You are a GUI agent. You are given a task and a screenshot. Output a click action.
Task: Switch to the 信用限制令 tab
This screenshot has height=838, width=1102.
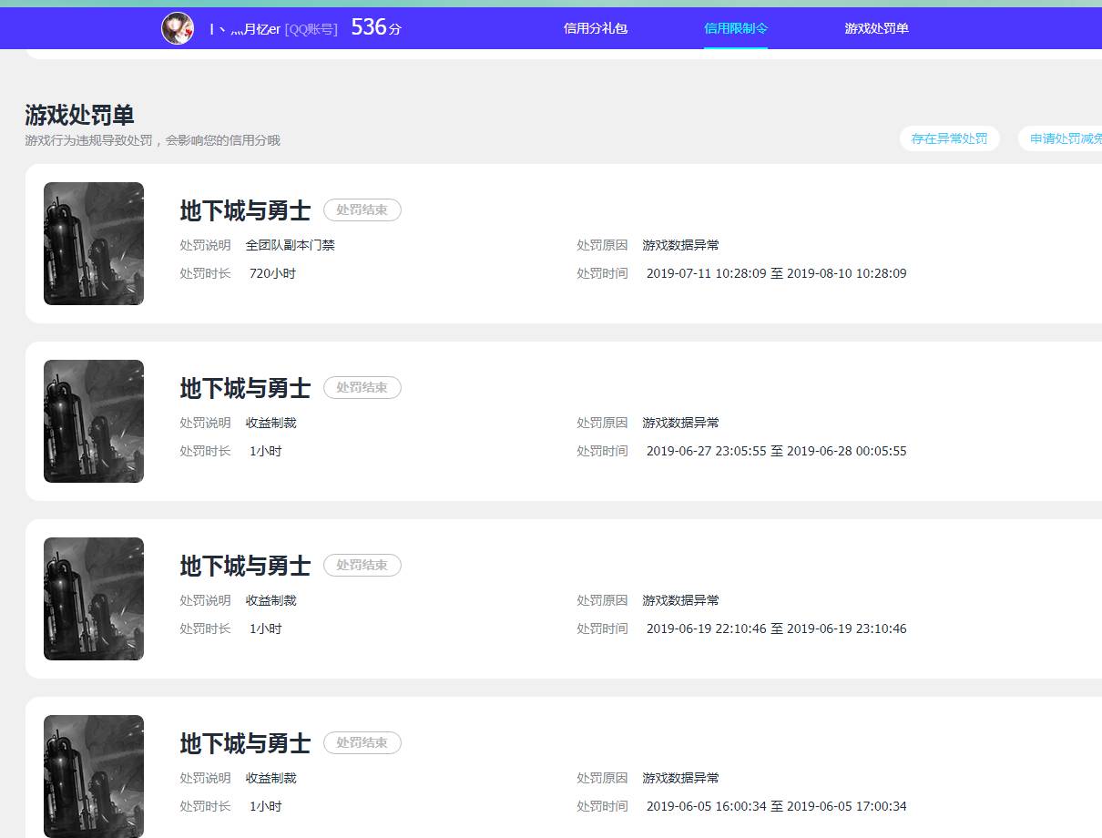point(735,28)
